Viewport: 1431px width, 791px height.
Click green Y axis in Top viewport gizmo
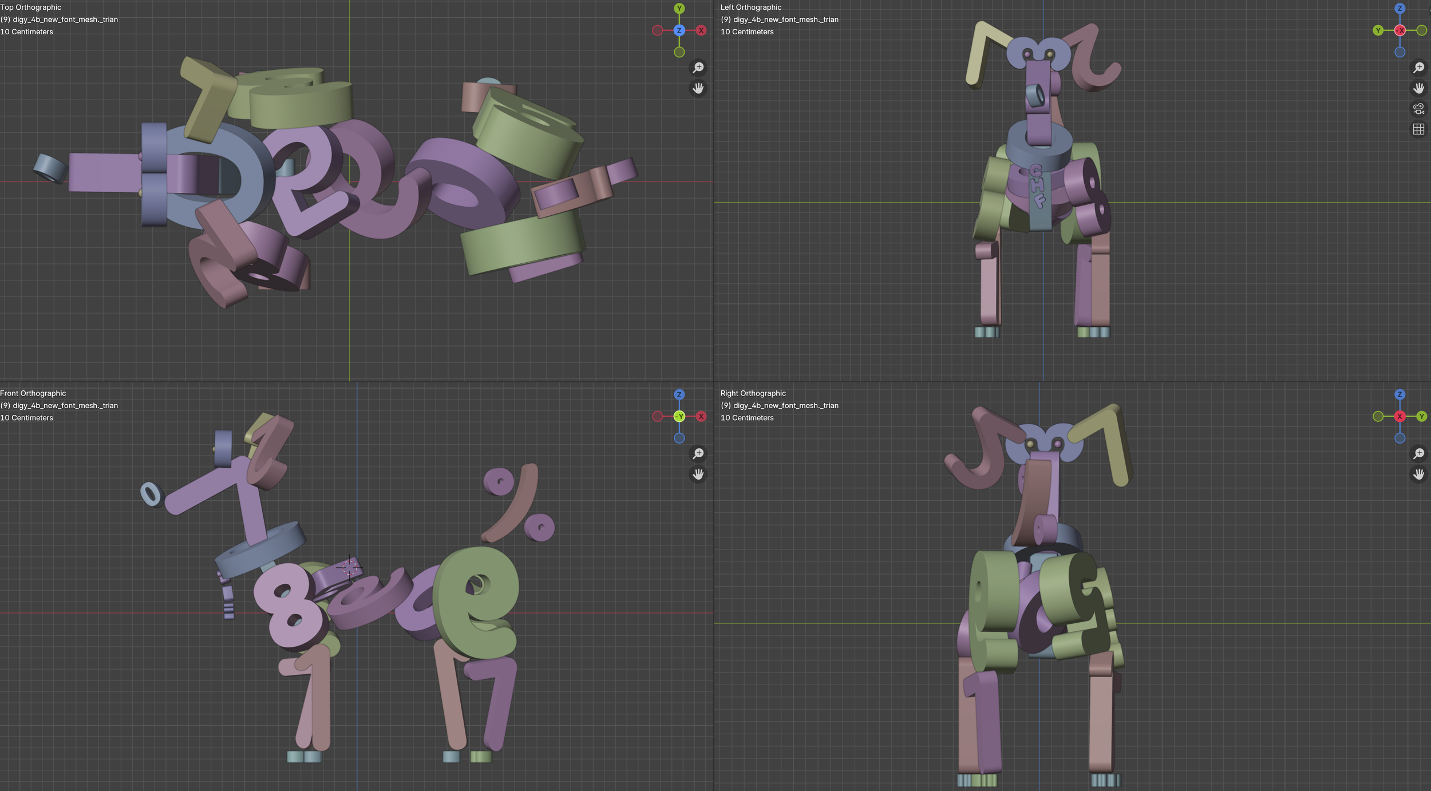pyautogui.click(x=679, y=9)
